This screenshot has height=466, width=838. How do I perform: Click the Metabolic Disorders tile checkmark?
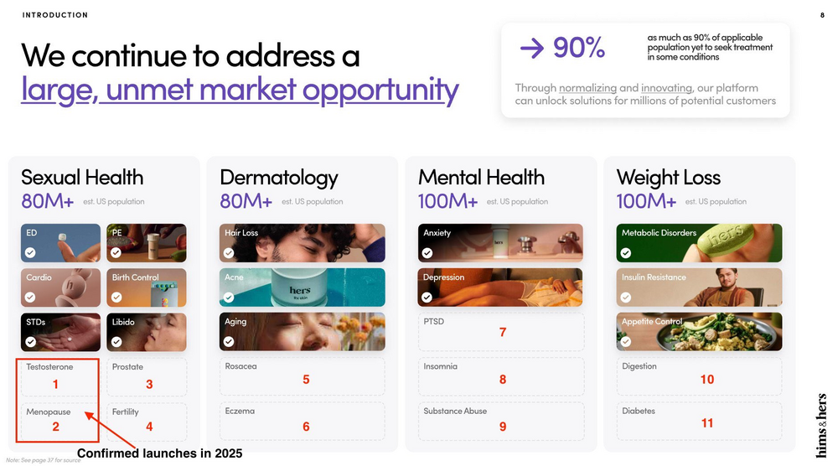(626, 252)
